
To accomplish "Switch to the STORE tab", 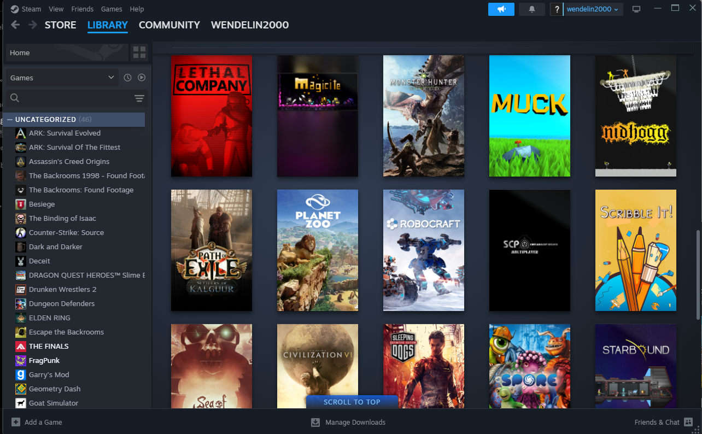I will 60,25.
